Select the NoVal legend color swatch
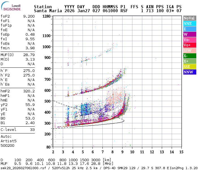 pyautogui.click(x=190, y=18)
